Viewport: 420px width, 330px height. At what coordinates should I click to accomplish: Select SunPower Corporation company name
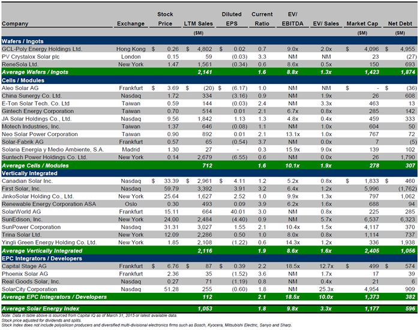(x=31, y=227)
